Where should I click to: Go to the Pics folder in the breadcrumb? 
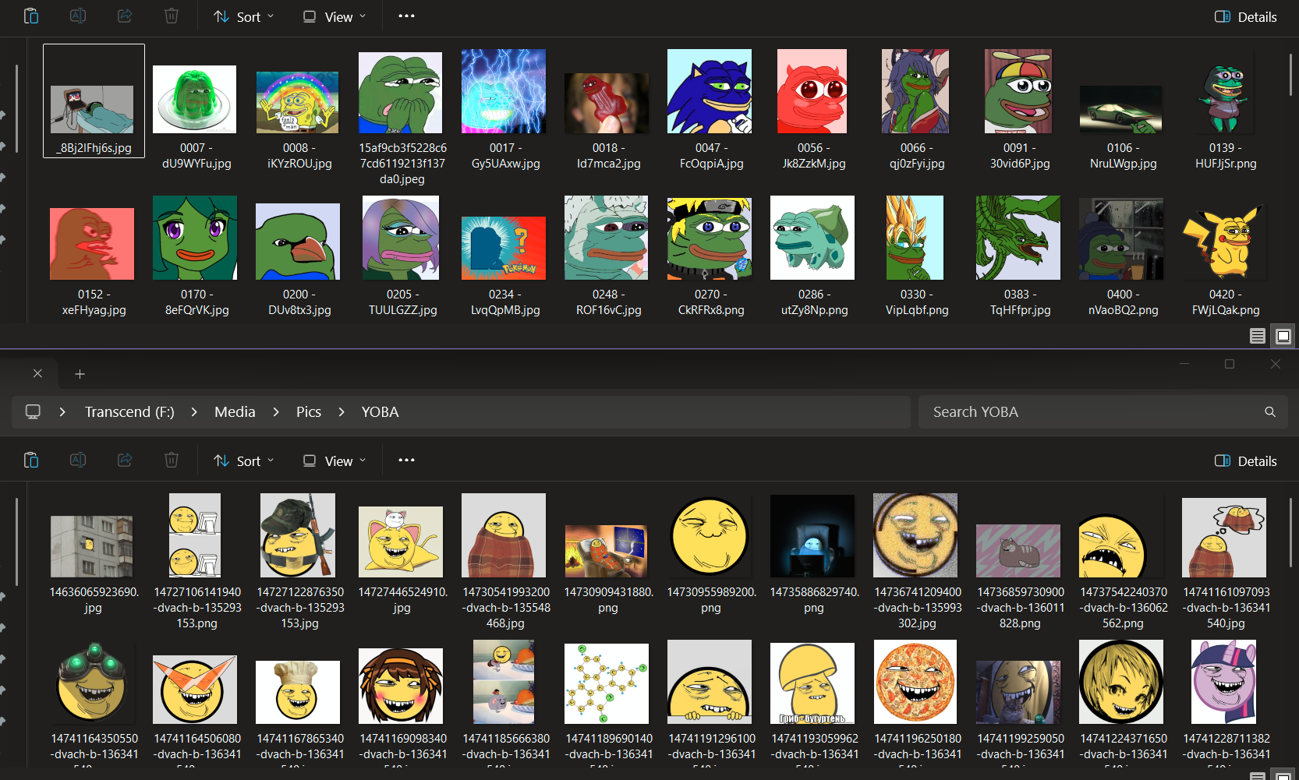(x=309, y=411)
